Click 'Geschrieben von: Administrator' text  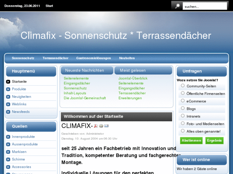[83, 134]
